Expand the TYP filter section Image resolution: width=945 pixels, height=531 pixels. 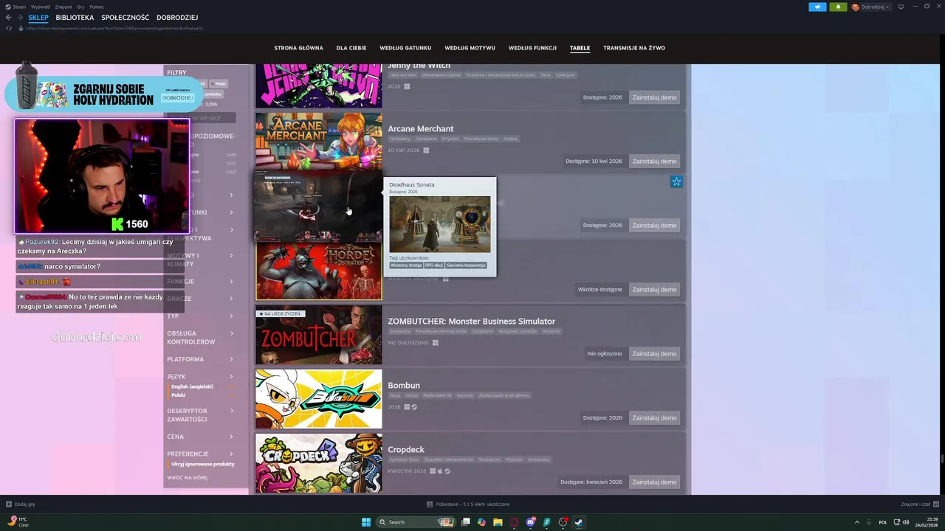tap(200, 316)
